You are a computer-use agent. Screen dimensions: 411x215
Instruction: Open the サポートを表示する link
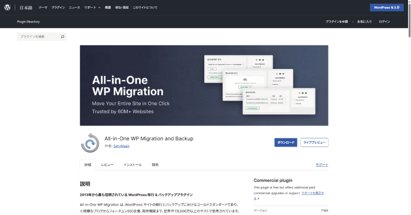point(313,193)
